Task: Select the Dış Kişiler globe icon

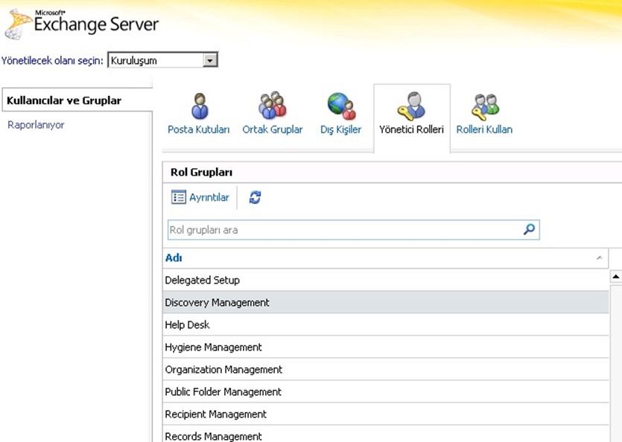Action: [x=341, y=106]
